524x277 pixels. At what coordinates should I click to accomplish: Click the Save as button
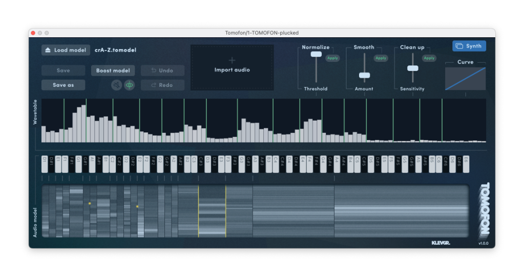(63, 85)
